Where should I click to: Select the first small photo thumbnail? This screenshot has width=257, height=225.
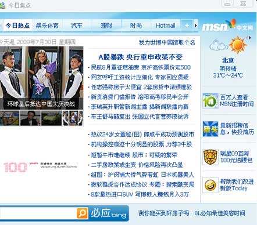(x=9, y=118)
